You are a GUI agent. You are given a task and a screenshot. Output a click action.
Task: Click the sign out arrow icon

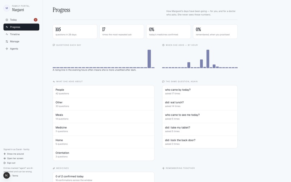tap(5, 163)
